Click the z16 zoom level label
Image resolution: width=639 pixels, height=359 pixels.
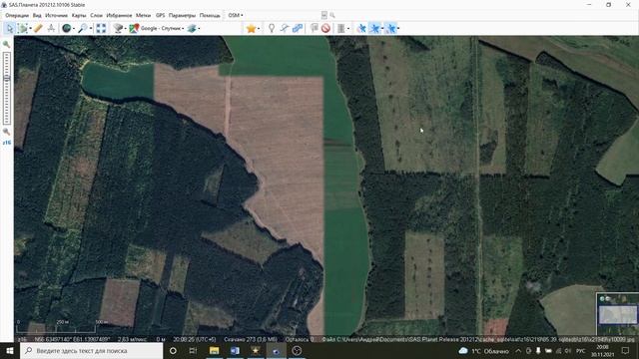(7, 143)
